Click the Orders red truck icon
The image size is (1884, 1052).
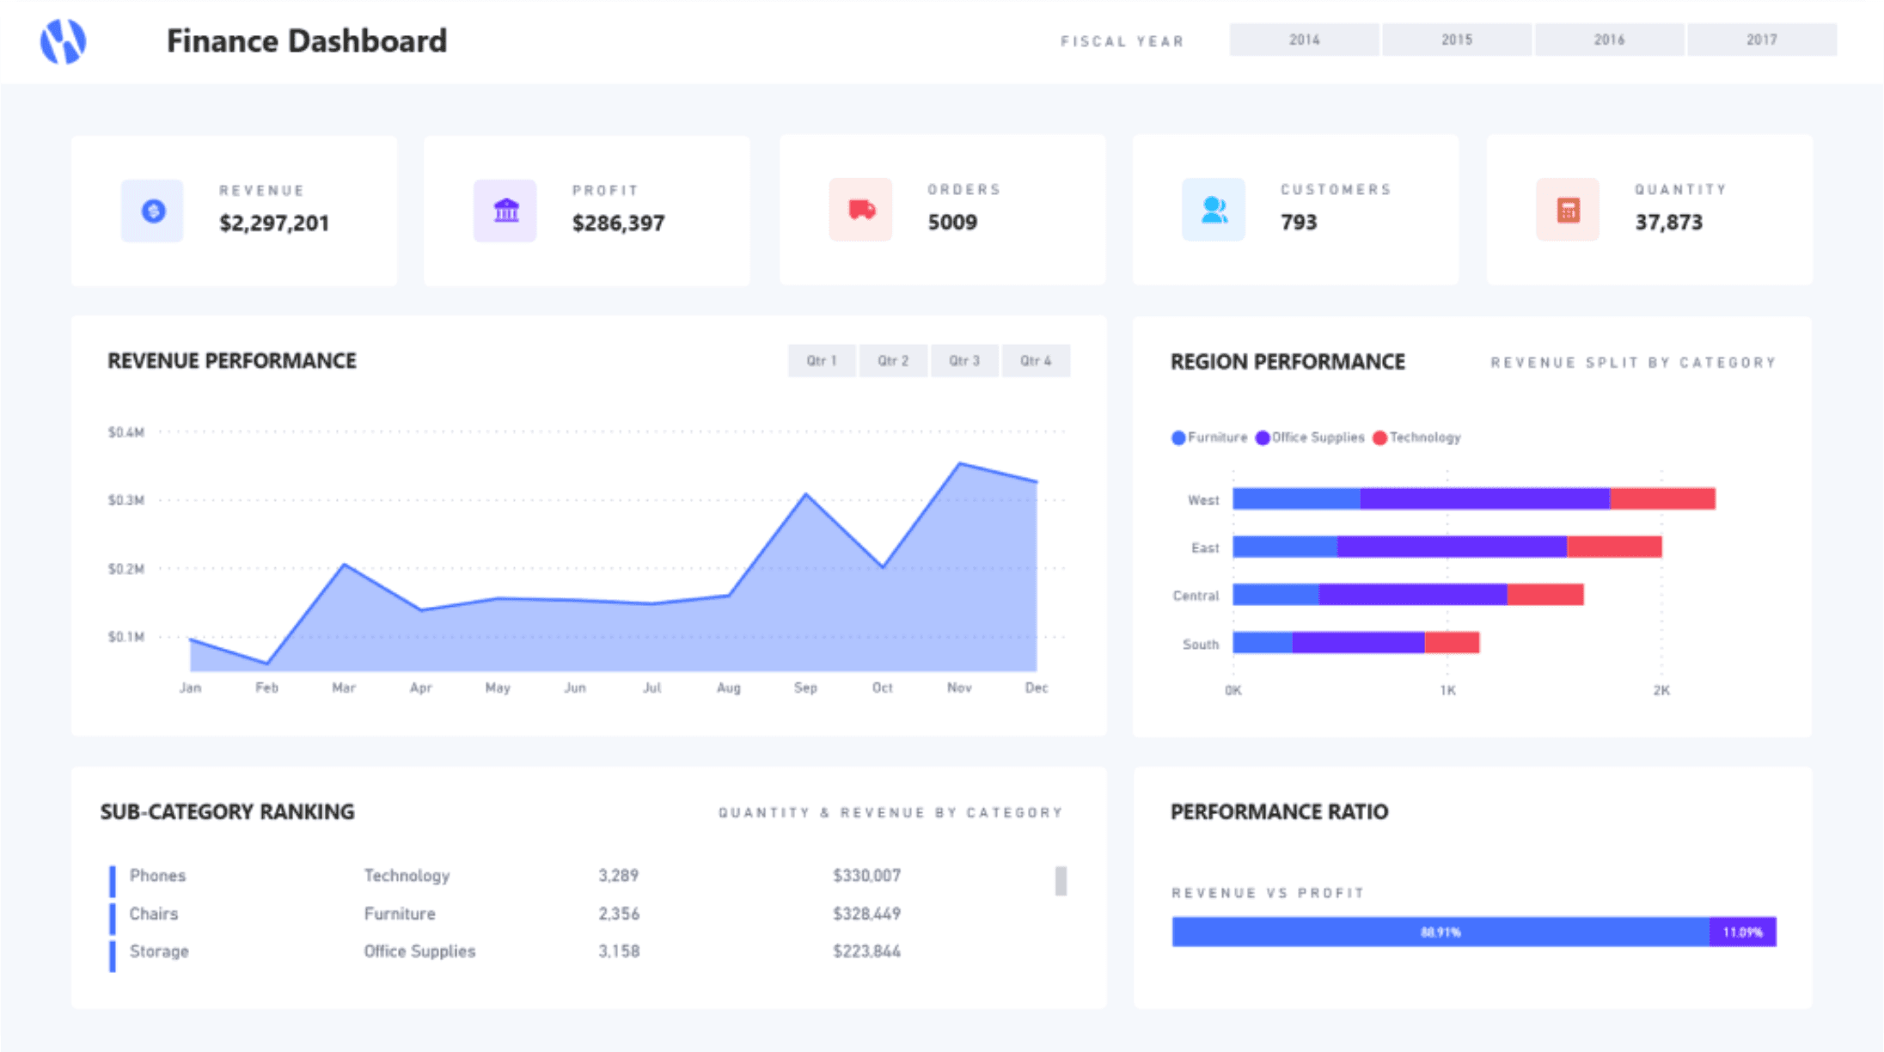click(861, 210)
